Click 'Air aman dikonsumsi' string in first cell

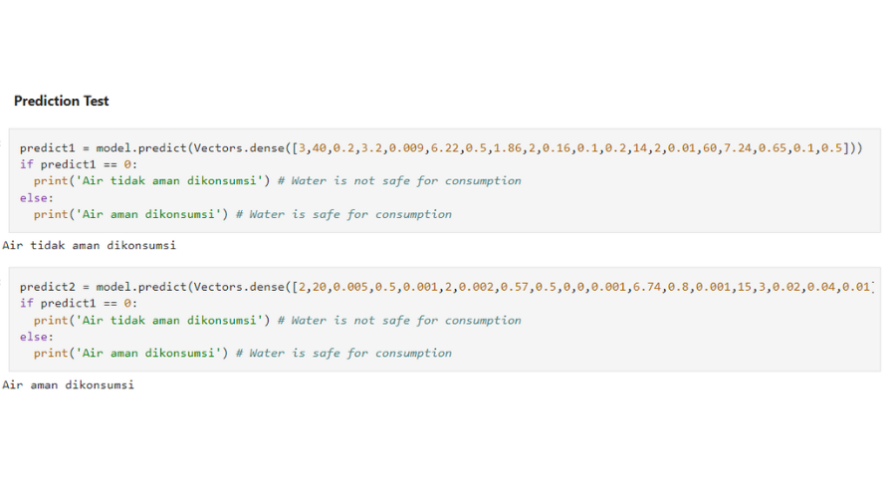pyautogui.click(x=148, y=214)
